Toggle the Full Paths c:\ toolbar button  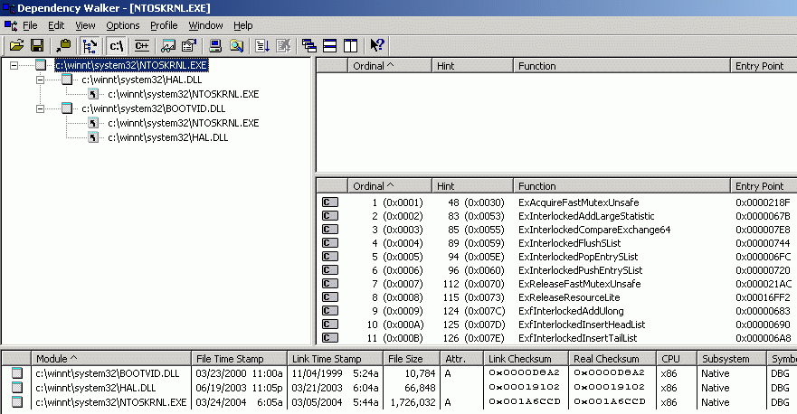[116, 46]
